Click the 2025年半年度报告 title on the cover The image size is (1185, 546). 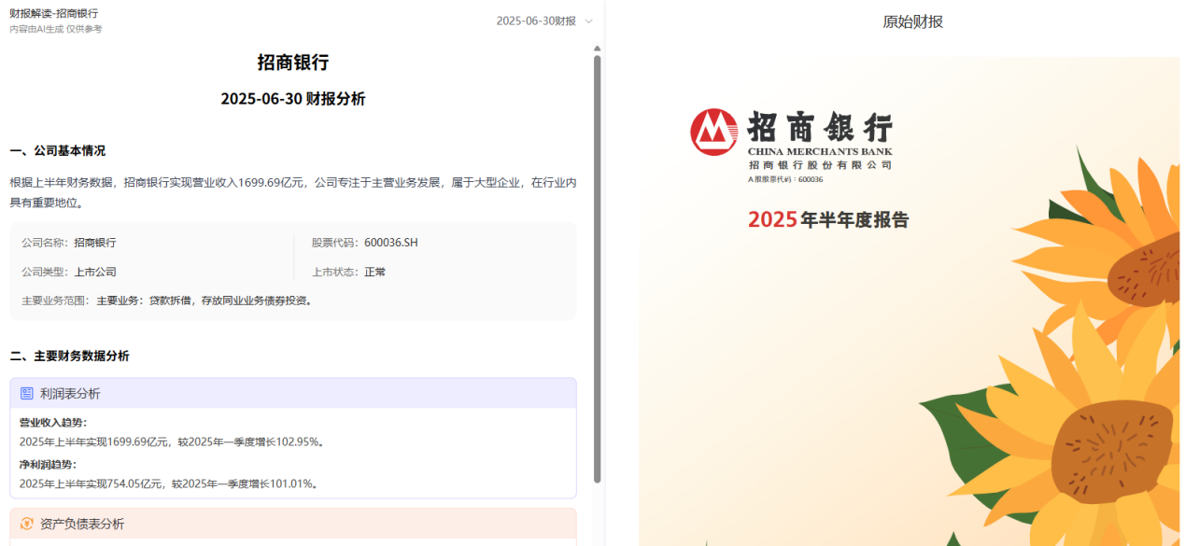click(828, 220)
